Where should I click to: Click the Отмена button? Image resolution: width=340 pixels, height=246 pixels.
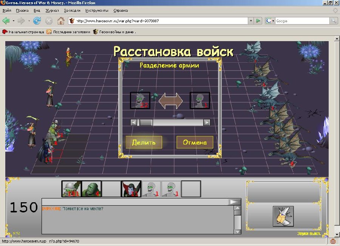tap(195, 143)
